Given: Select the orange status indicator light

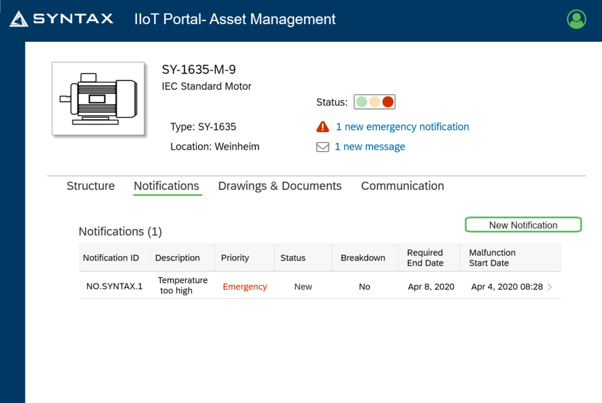Looking at the screenshot, I should [374, 102].
